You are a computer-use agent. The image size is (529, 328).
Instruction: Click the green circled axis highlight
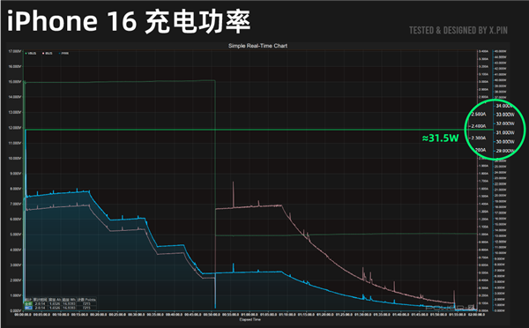(x=495, y=129)
